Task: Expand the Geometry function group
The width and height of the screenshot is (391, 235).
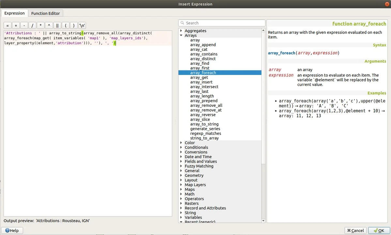Action: pyautogui.click(x=182, y=175)
